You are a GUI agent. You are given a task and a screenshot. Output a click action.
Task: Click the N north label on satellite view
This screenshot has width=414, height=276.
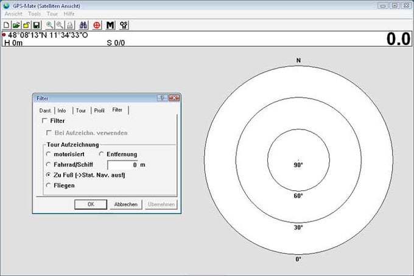point(298,60)
